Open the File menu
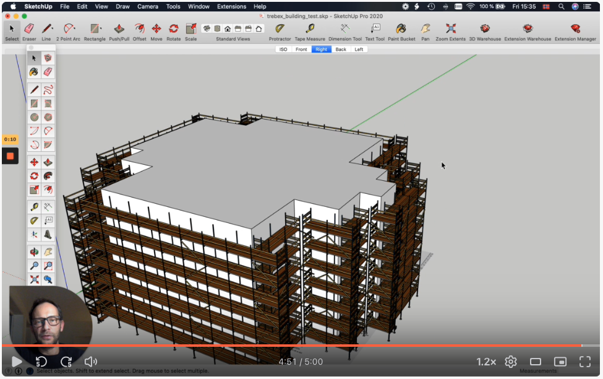 click(x=64, y=7)
